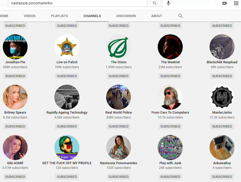Unsubscribe using button under Play with Junk
Viewport: 241px width, 182px height.
pyautogui.click(x=170, y=177)
